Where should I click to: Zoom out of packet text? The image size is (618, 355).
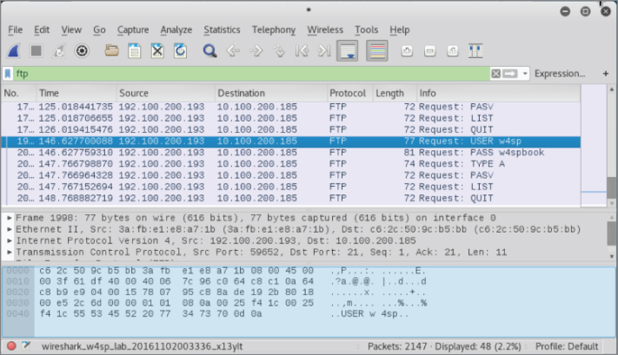tap(429, 50)
